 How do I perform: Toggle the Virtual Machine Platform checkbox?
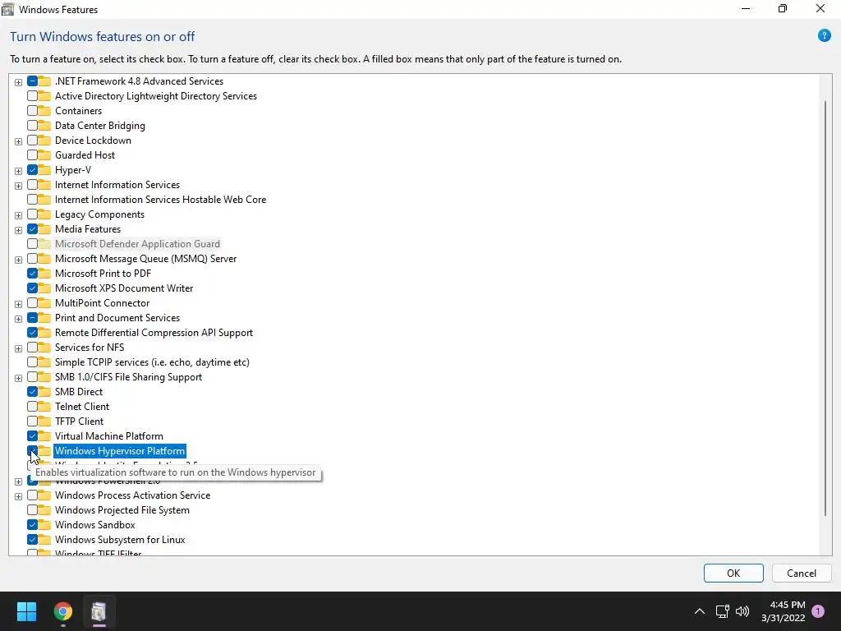pos(32,435)
